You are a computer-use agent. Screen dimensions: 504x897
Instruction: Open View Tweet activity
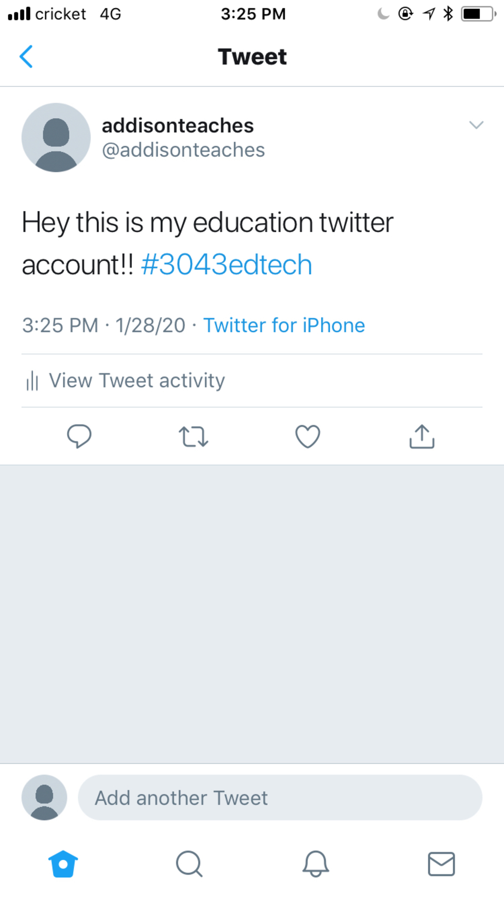pos(137,380)
